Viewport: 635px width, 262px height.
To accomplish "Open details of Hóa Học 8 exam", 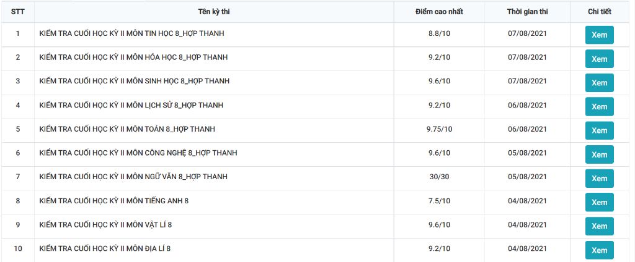I will pyautogui.click(x=599, y=59).
